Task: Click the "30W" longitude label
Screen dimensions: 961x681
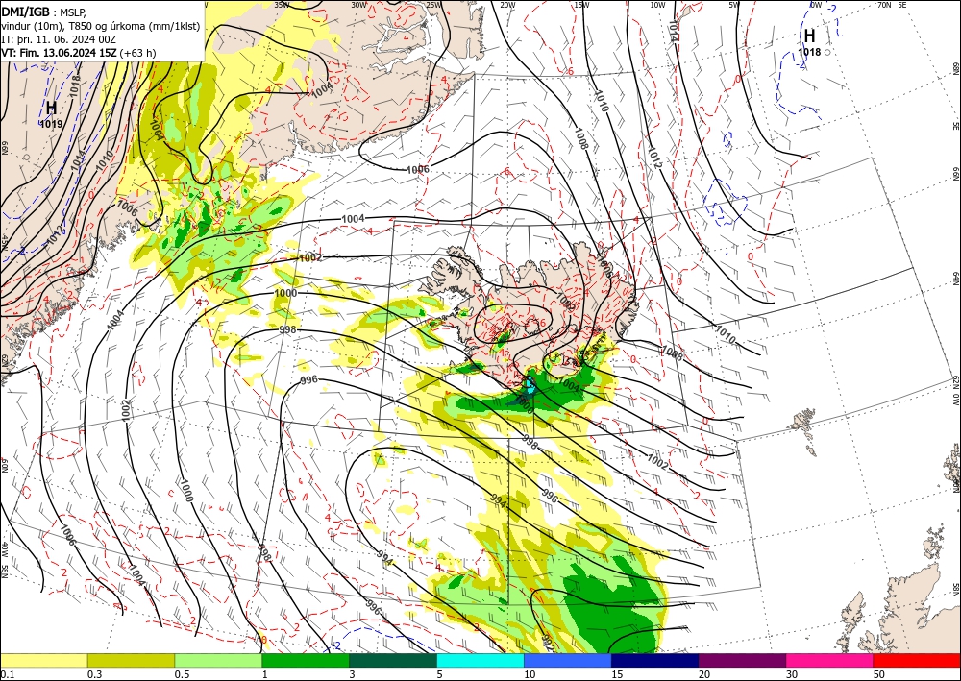Action: click(x=358, y=5)
